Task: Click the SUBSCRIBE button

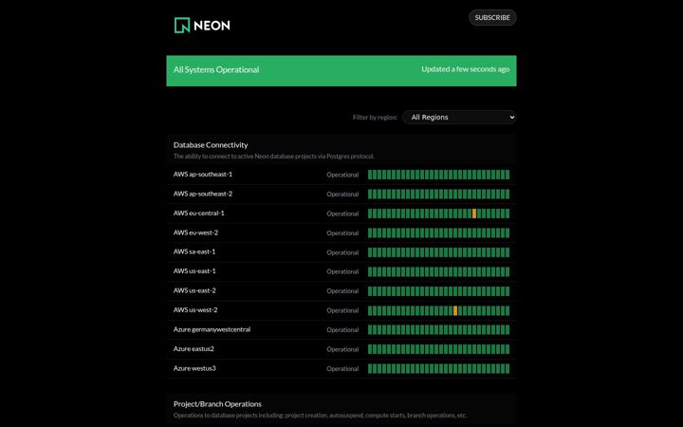Action: click(x=492, y=17)
